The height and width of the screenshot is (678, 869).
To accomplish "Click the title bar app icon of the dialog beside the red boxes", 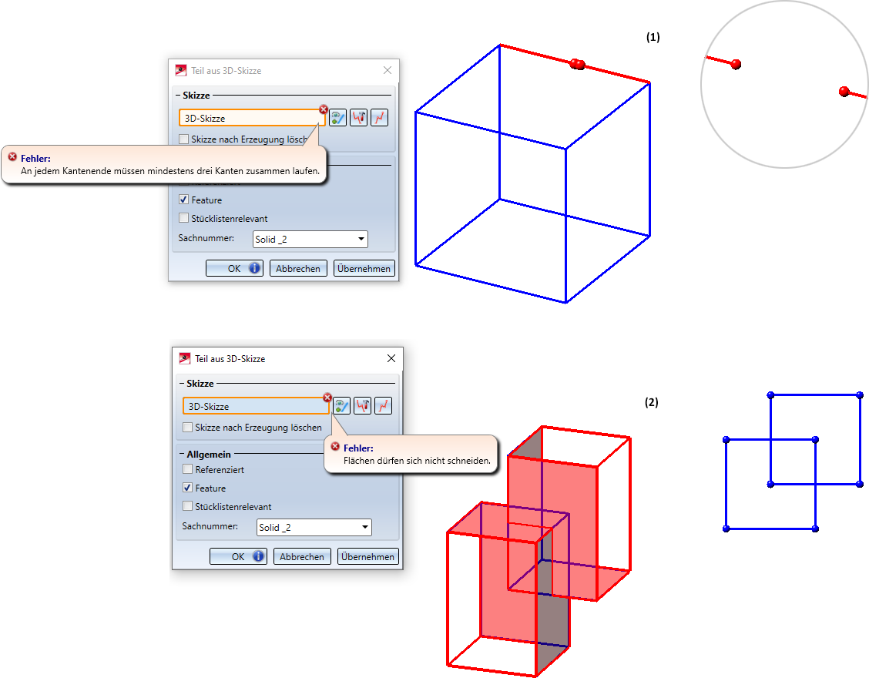I will pos(185,359).
